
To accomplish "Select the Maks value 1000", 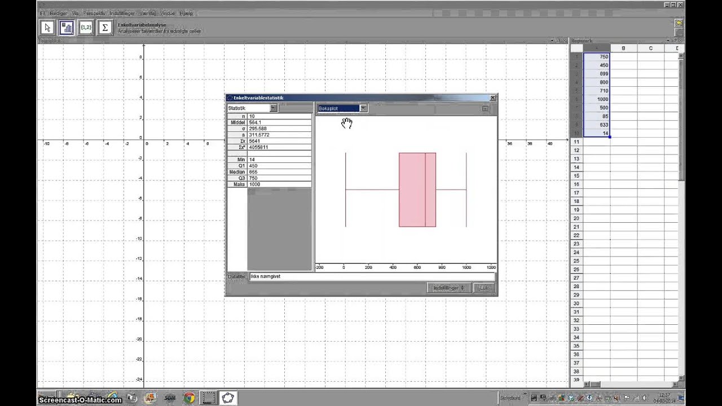I will tap(279, 184).
